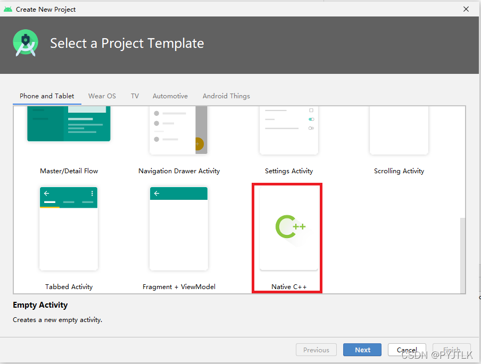Close the Create New Project dialog
481x364 pixels.
tap(466, 9)
